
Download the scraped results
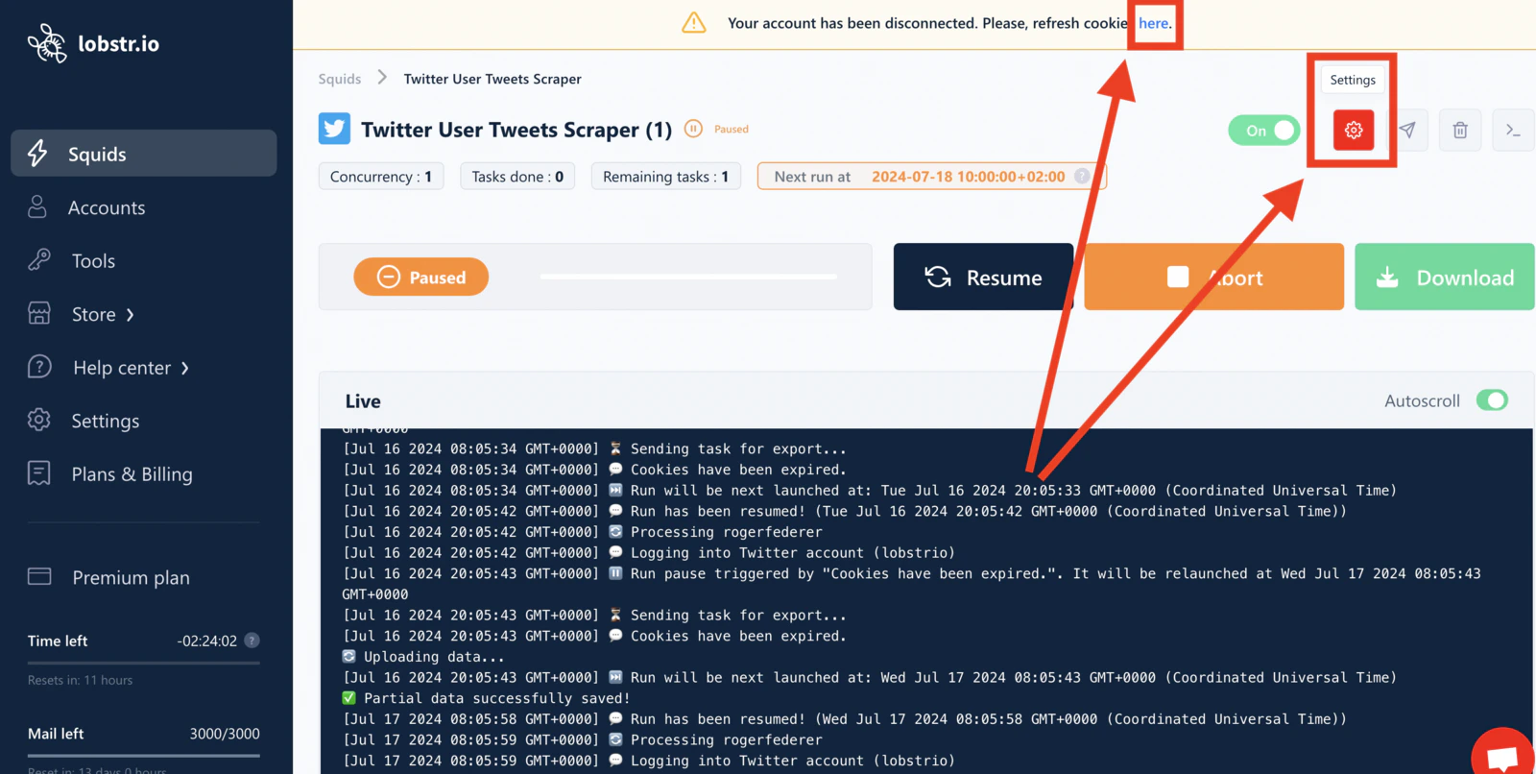1445,277
